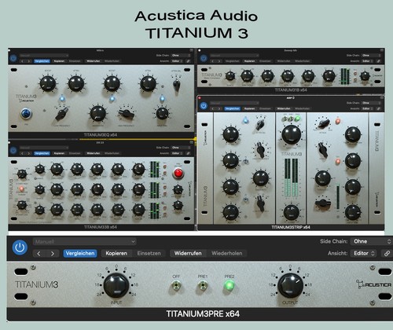Toggle middle blue LED on TITANIUM3EQ

click(x=112, y=99)
